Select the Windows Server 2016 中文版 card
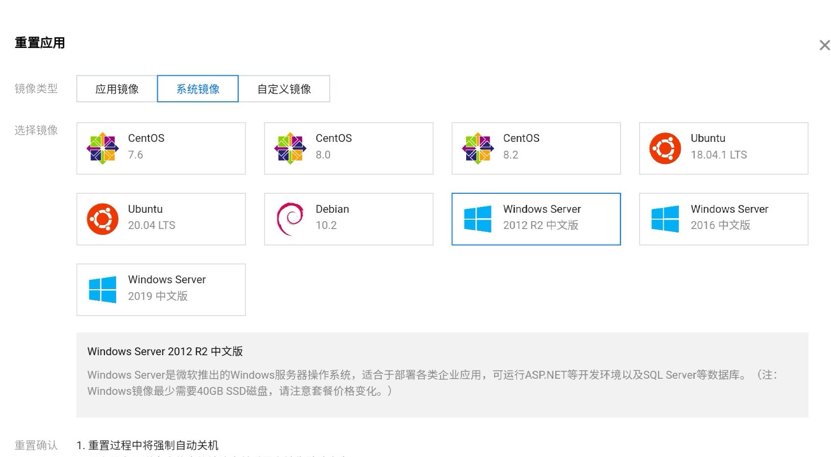The height and width of the screenshot is (457, 831). coord(723,218)
